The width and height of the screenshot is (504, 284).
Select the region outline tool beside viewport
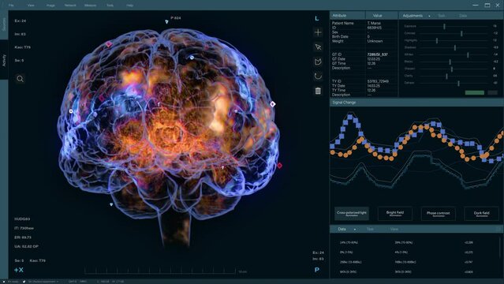[x=318, y=62]
